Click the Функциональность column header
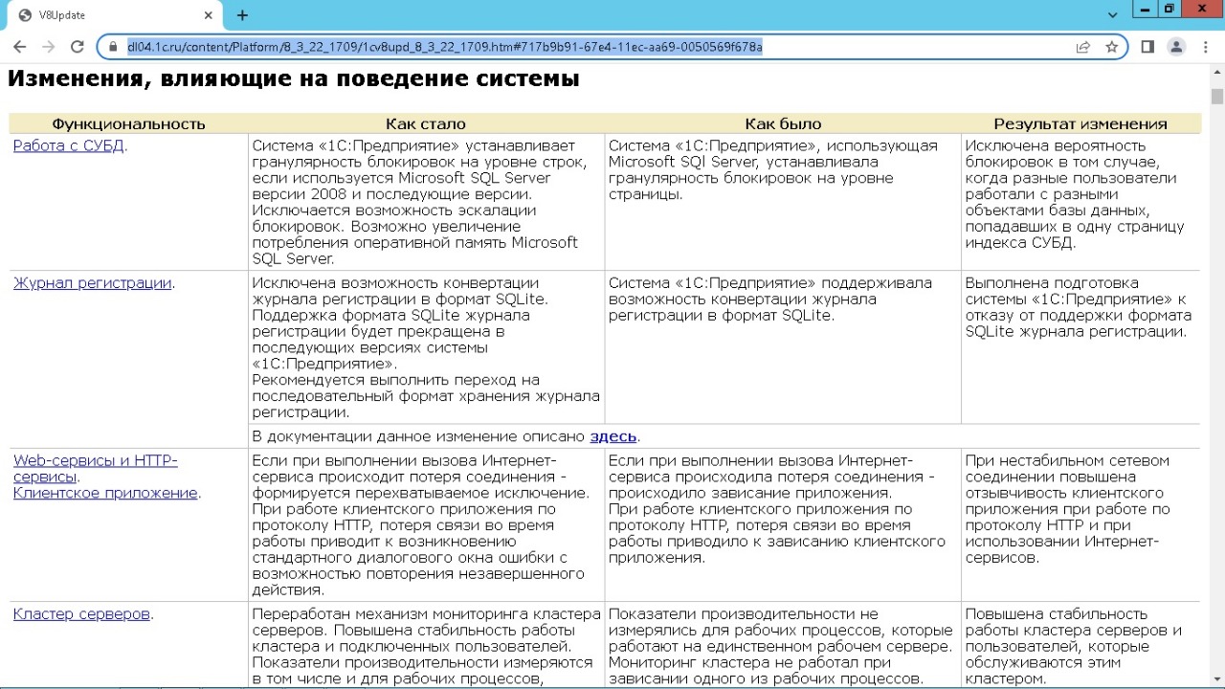 coord(128,124)
